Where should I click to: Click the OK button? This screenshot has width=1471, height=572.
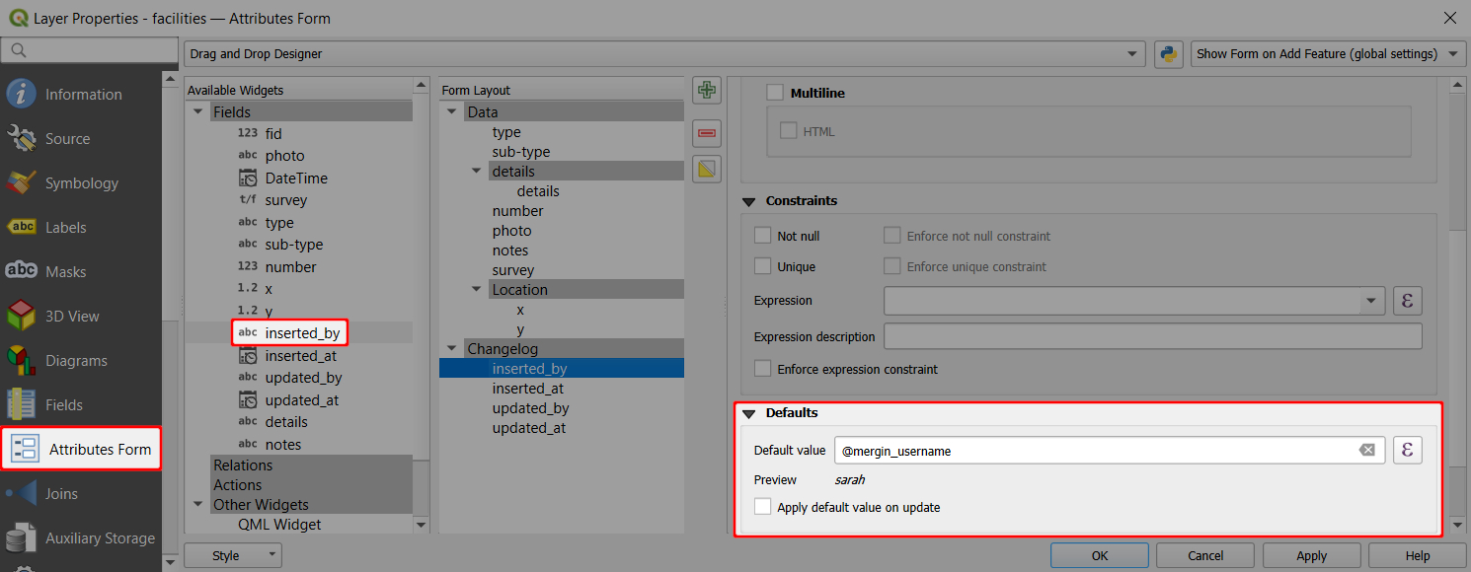tap(1100, 556)
